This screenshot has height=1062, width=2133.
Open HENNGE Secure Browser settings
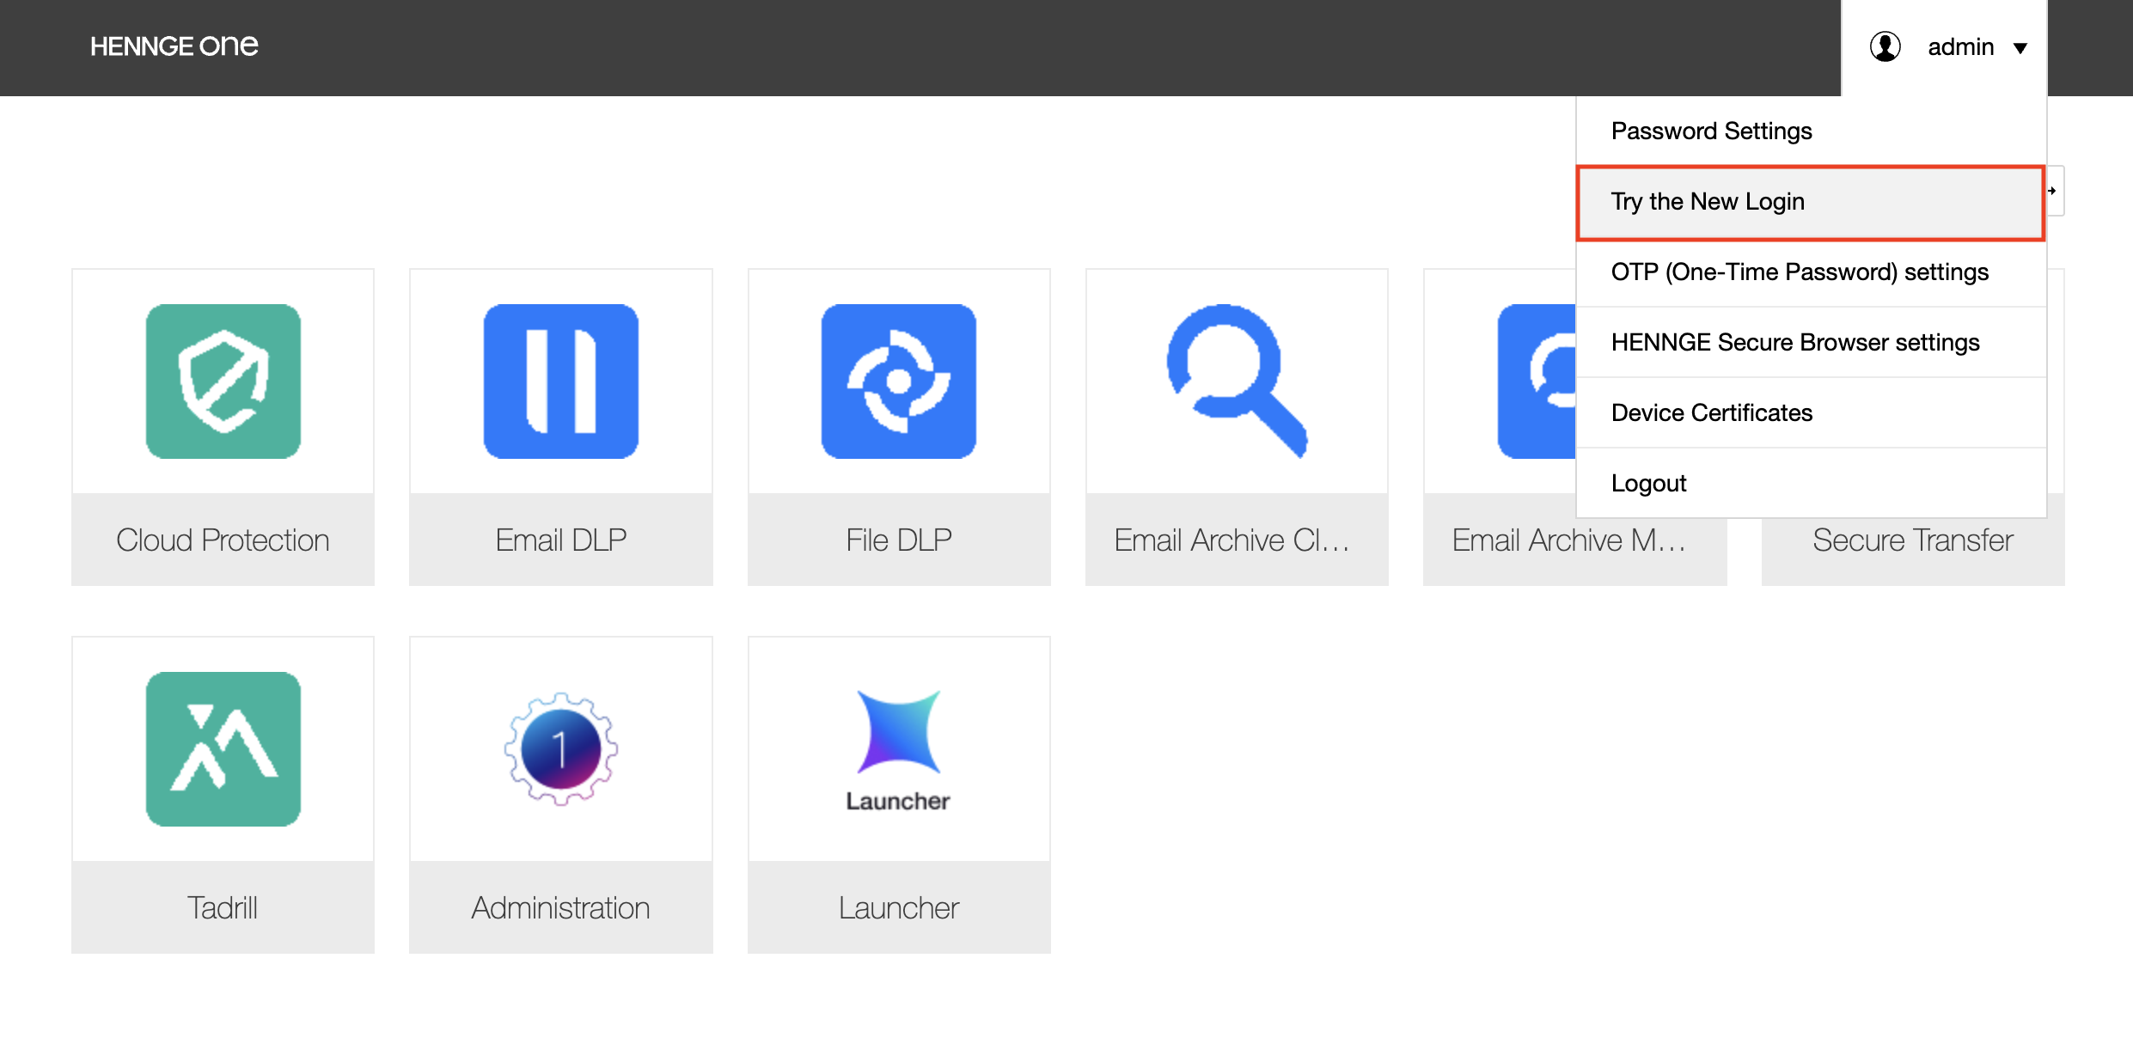point(1811,343)
